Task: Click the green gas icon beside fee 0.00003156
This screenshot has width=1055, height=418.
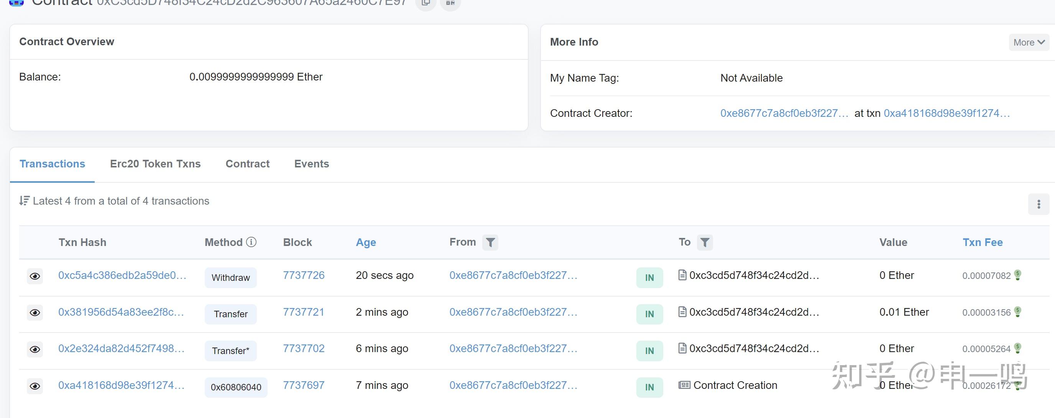Action: point(1017,311)
